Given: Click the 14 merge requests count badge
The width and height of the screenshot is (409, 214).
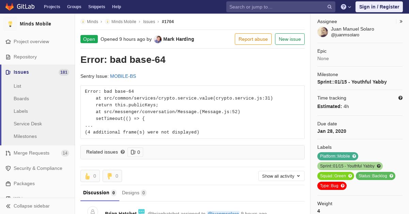Looking at the screenshot, I should pos(65,153).
